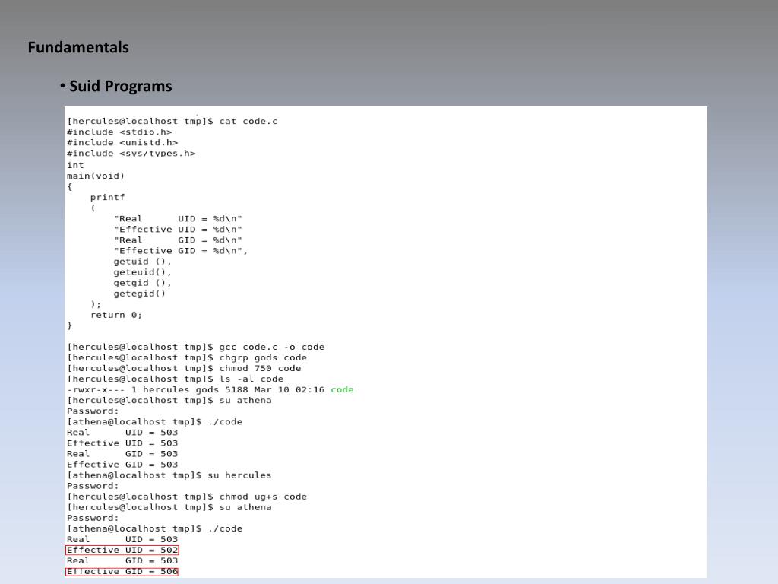Click the '"Effective UID = %d\n"' format string
This screenshot has width=778, height=584.
coord(178,230)
